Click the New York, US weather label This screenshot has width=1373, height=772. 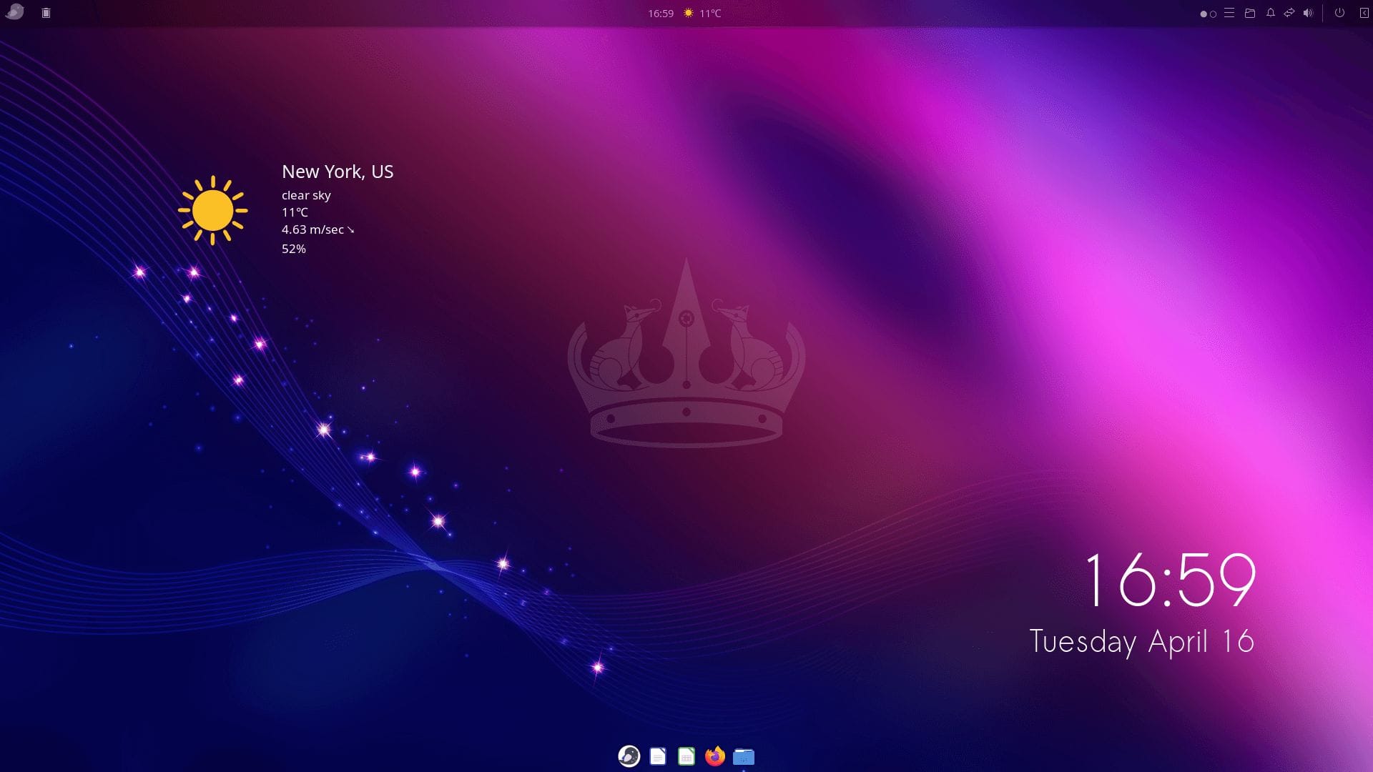click(338, 172)
